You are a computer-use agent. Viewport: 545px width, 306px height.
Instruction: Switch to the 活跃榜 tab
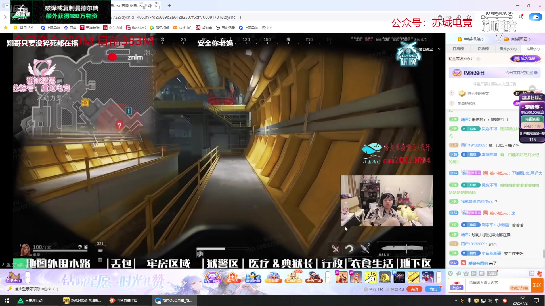pyautogui.click(x=483, y=49)
